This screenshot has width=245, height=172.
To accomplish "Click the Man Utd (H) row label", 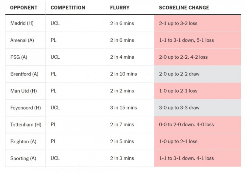I will coord(24,91).
